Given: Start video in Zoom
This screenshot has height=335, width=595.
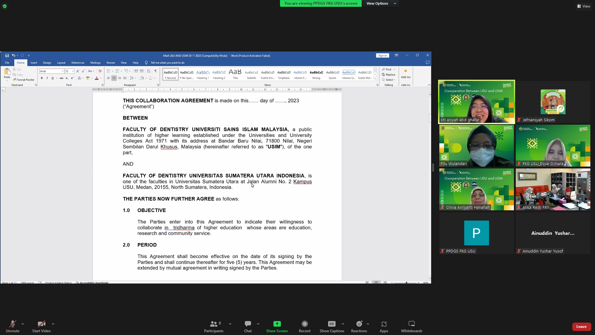Looking at the screenshot, I should point(41,327).
